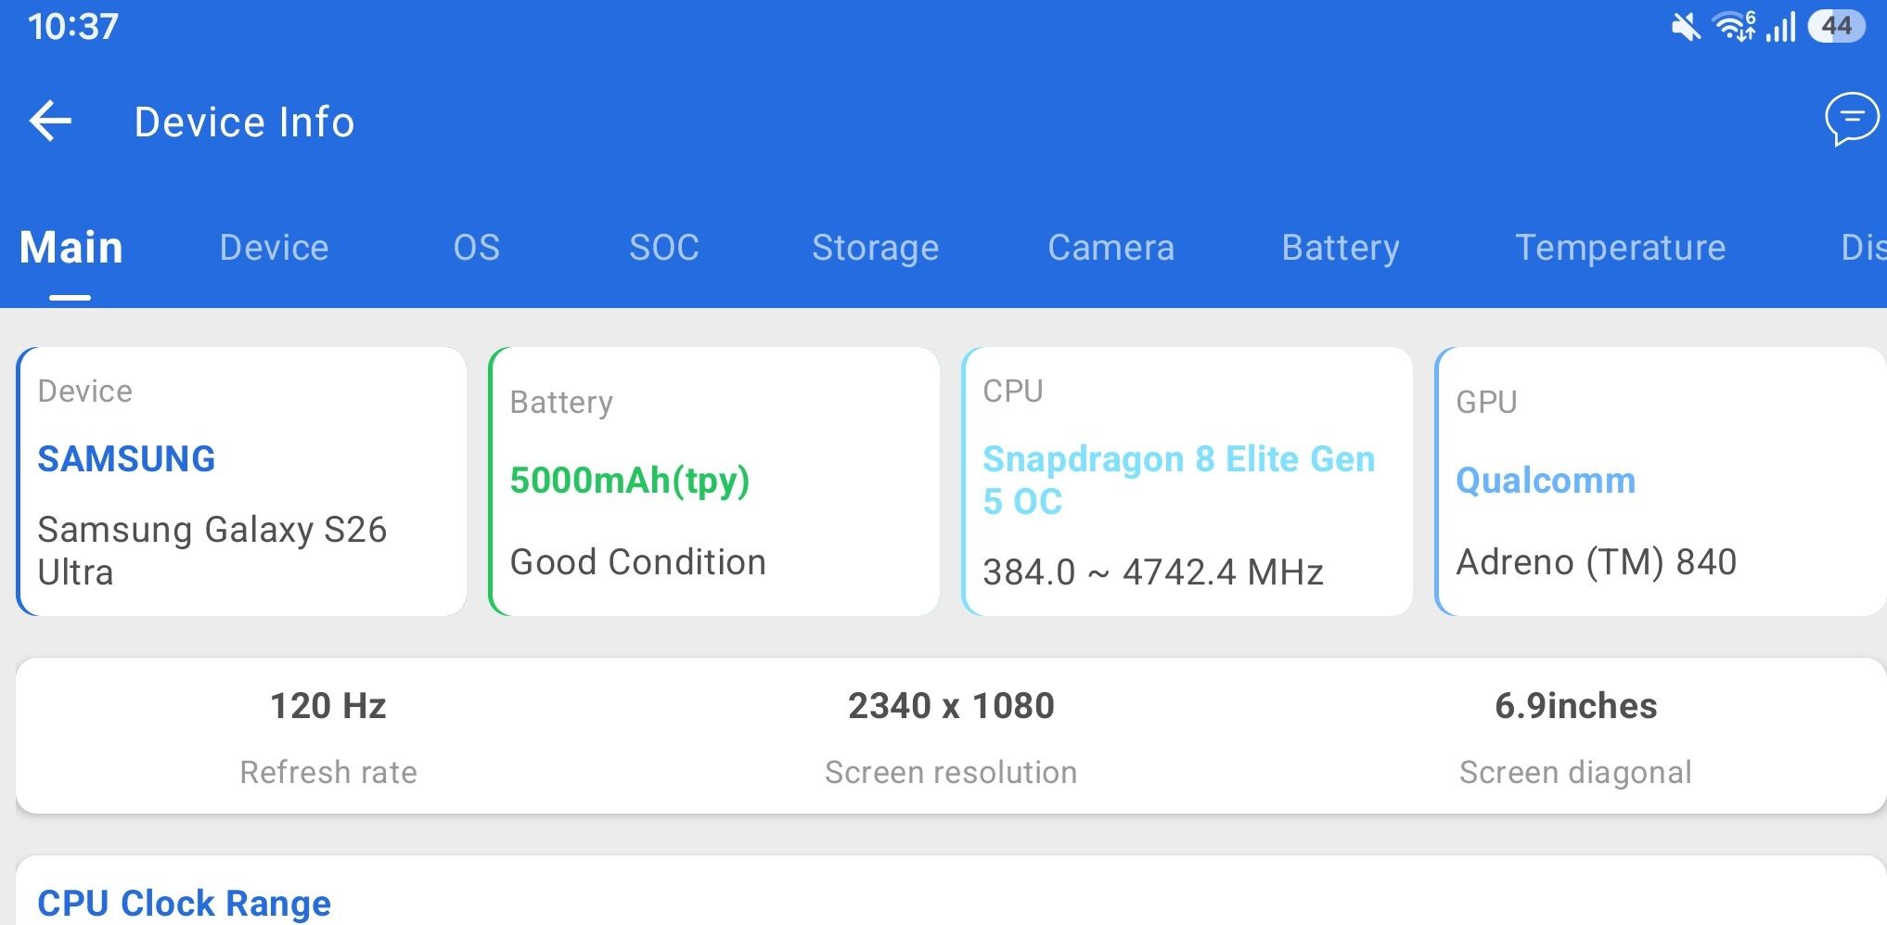
Task: Tap the back arrow icon
Action: [51, 122]
